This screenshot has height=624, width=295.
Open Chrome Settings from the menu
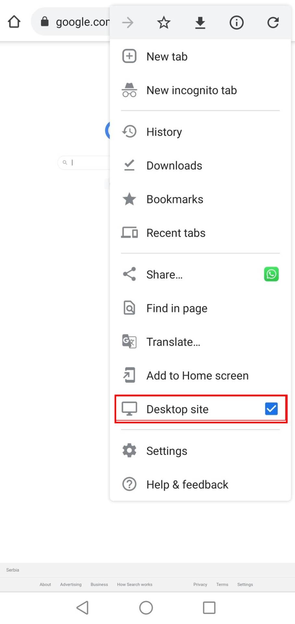pyautogui.click(x=167, y=451)
